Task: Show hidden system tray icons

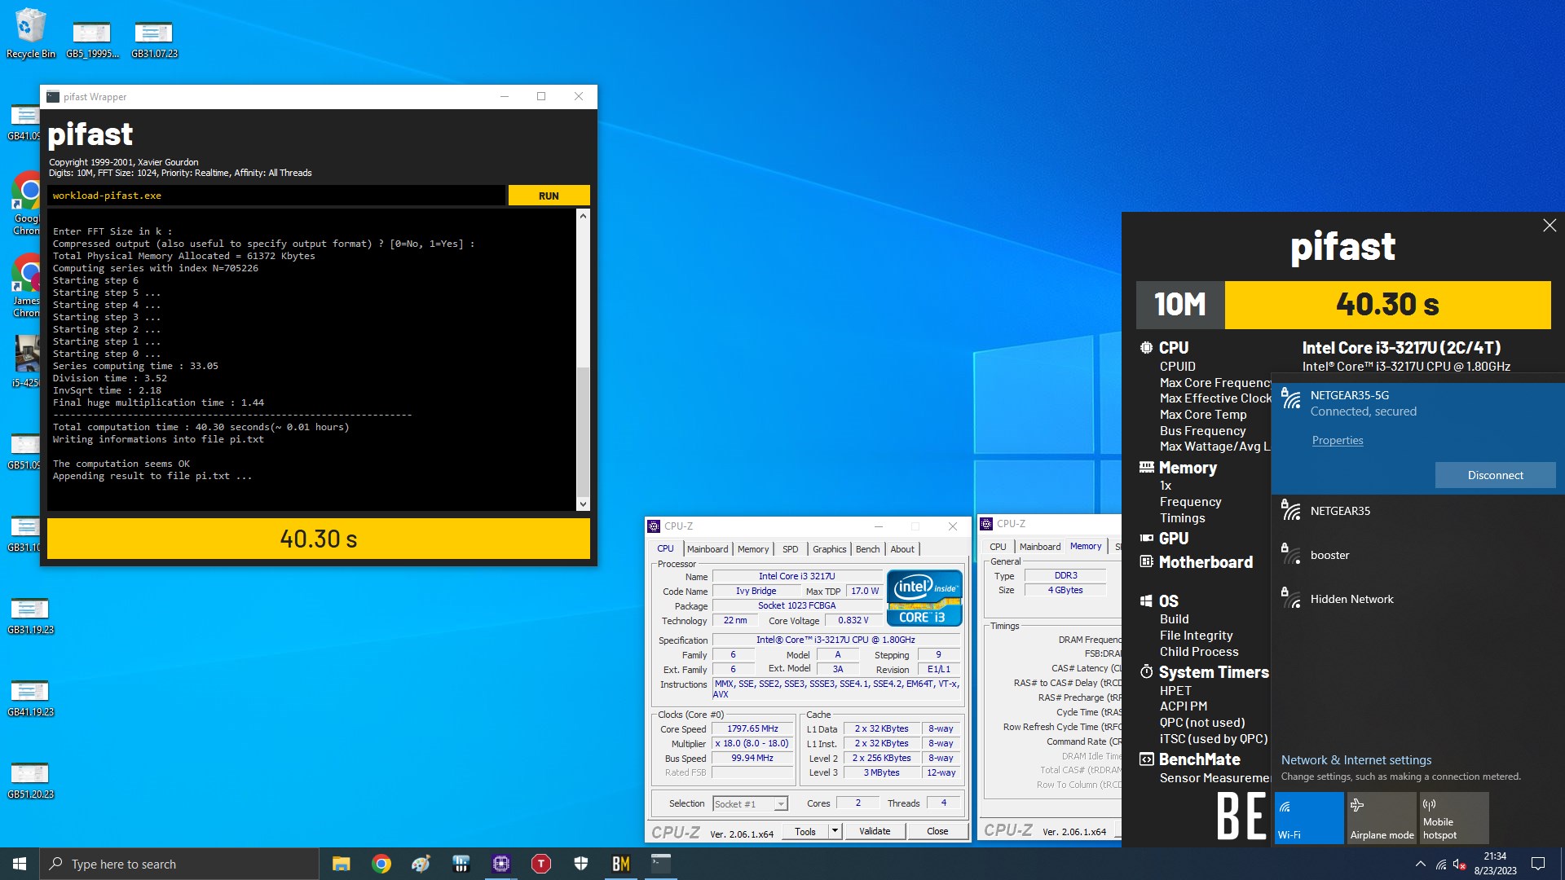Action: coord(1420,864)
